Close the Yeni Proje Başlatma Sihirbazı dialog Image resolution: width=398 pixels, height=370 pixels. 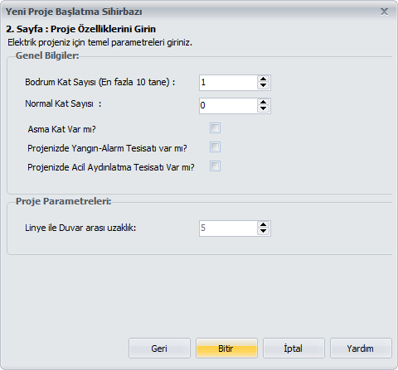point(384,12)
